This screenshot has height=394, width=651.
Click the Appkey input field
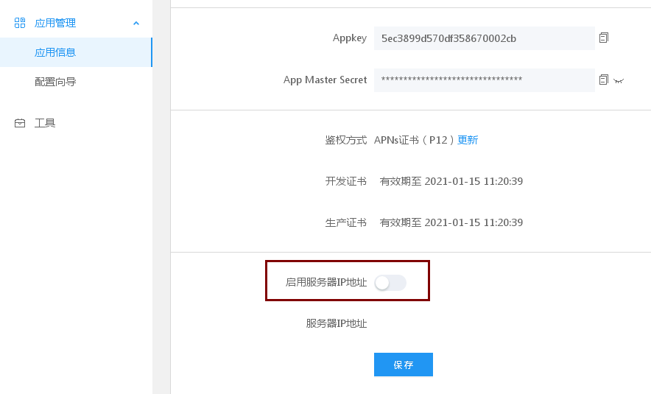pos(484,38)
